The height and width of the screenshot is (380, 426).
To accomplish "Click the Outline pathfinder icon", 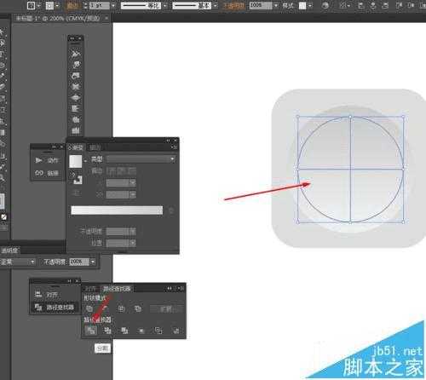I will 158,331.
